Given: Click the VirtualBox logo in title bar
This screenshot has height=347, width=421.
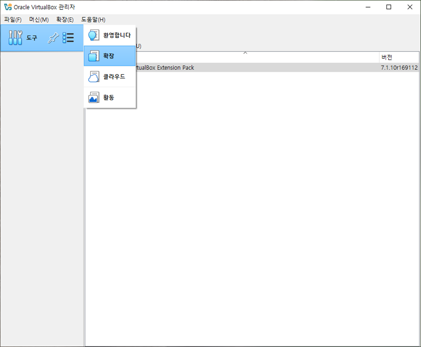Looking at the screenshot, I should pos(8,7).
